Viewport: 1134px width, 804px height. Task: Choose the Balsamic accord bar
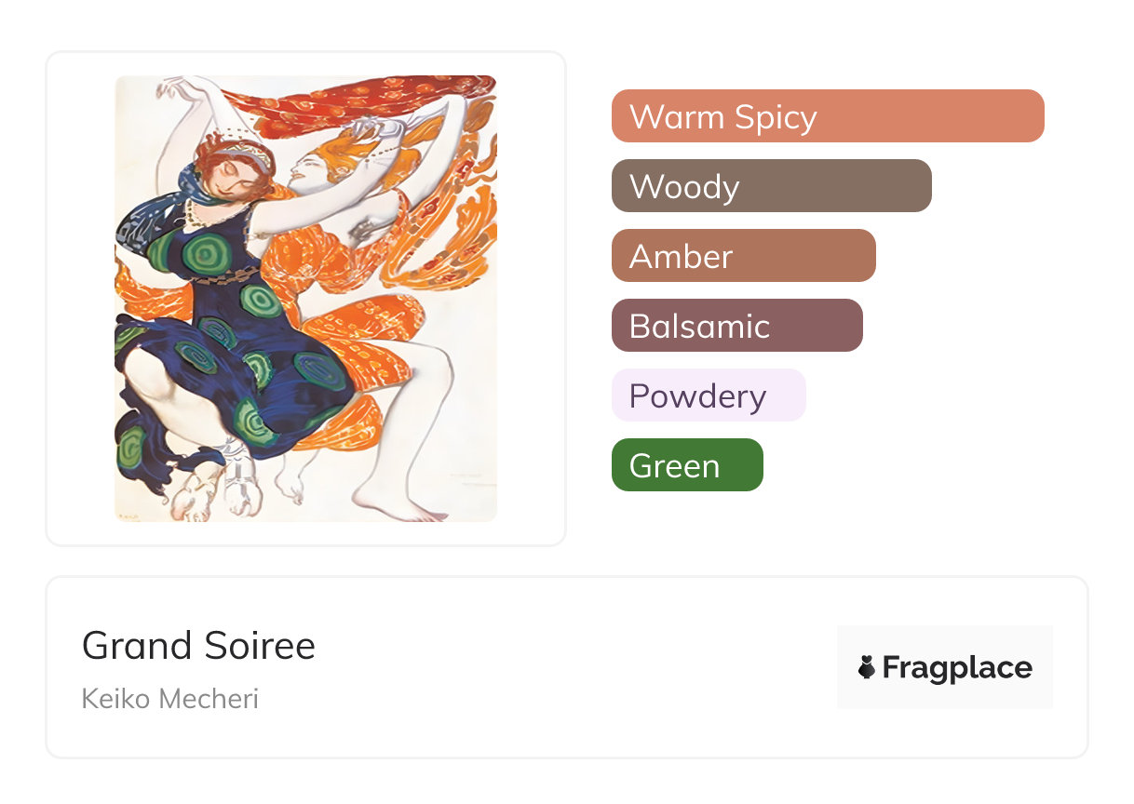(736, 326)
